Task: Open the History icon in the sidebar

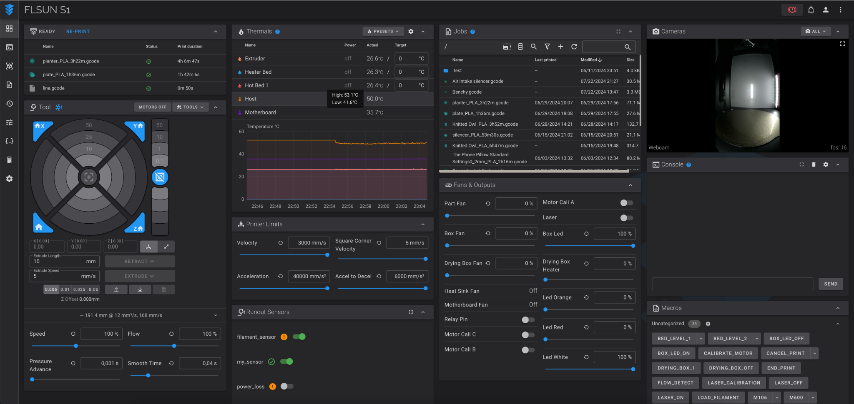Action: coord(9,104)
